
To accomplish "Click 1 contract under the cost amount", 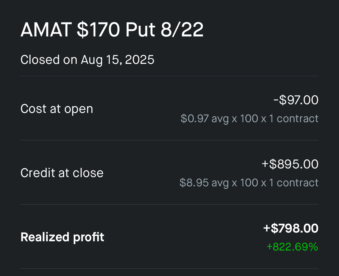I will [294, 119].
